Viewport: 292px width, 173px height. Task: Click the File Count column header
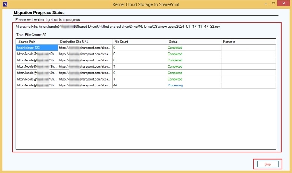coord(140,42)
